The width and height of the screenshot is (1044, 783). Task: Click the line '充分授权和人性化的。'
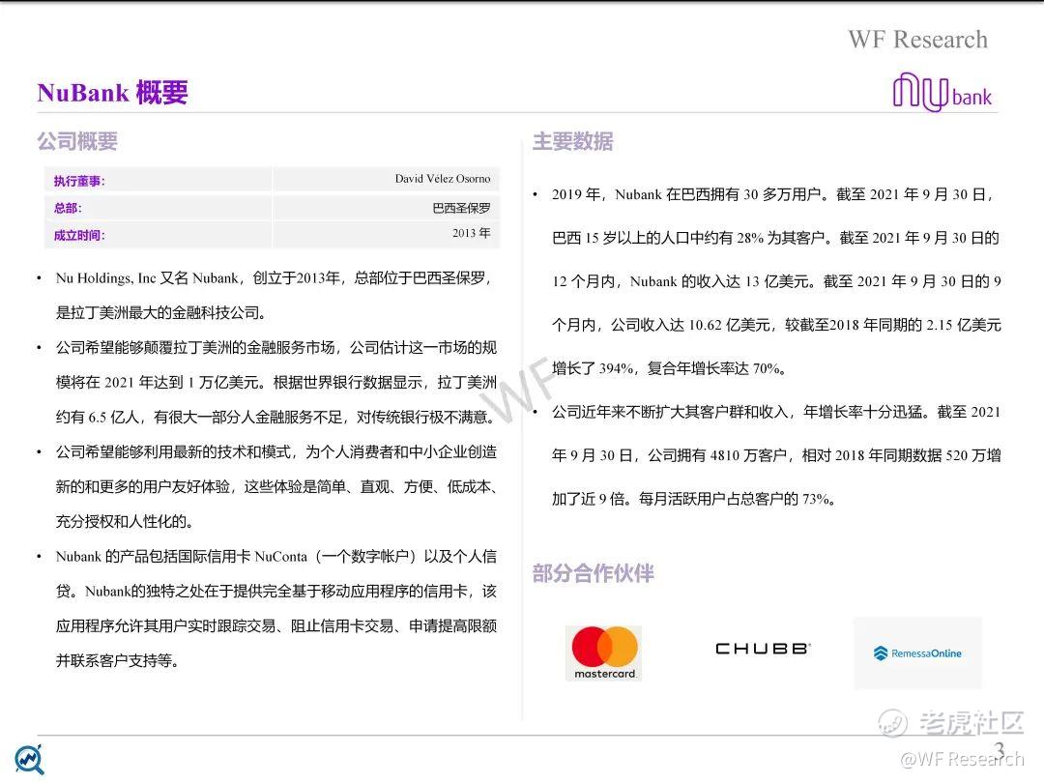[x=125, y=521]
